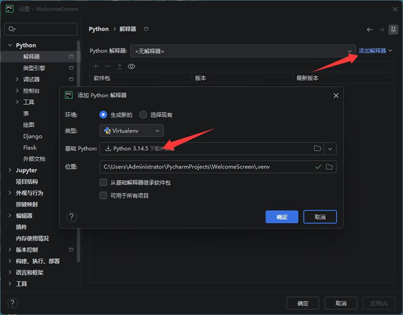Expand the 构建、执行、部署 tree node

pos(10,261)
